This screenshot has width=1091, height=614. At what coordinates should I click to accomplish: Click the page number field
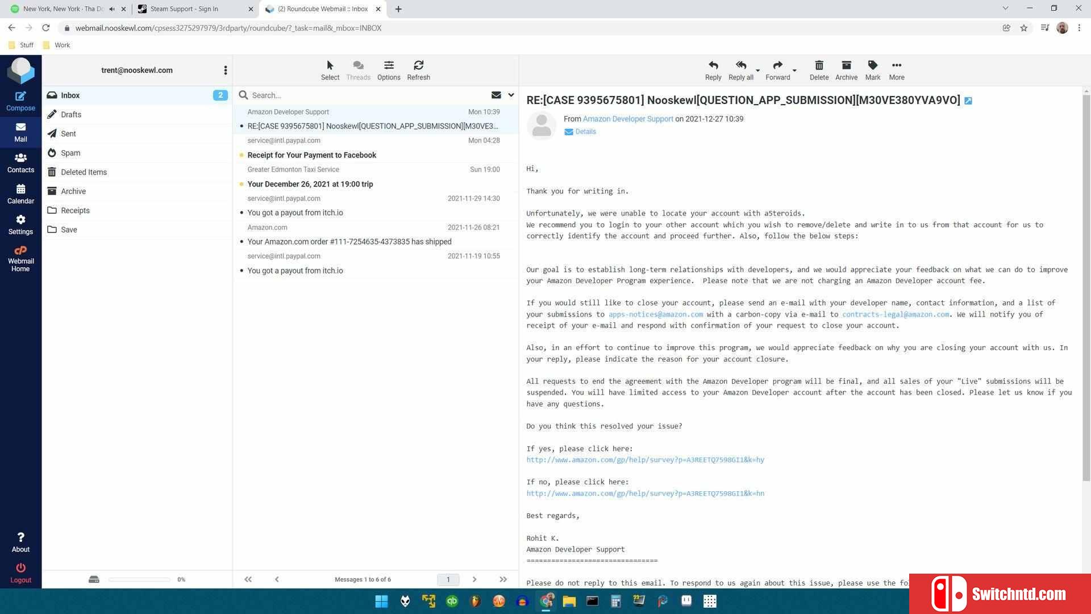[448, 579]
